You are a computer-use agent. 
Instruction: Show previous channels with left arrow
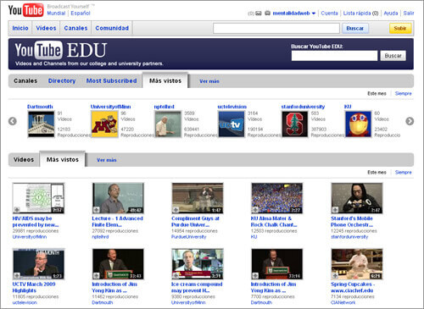pos(13,121)
